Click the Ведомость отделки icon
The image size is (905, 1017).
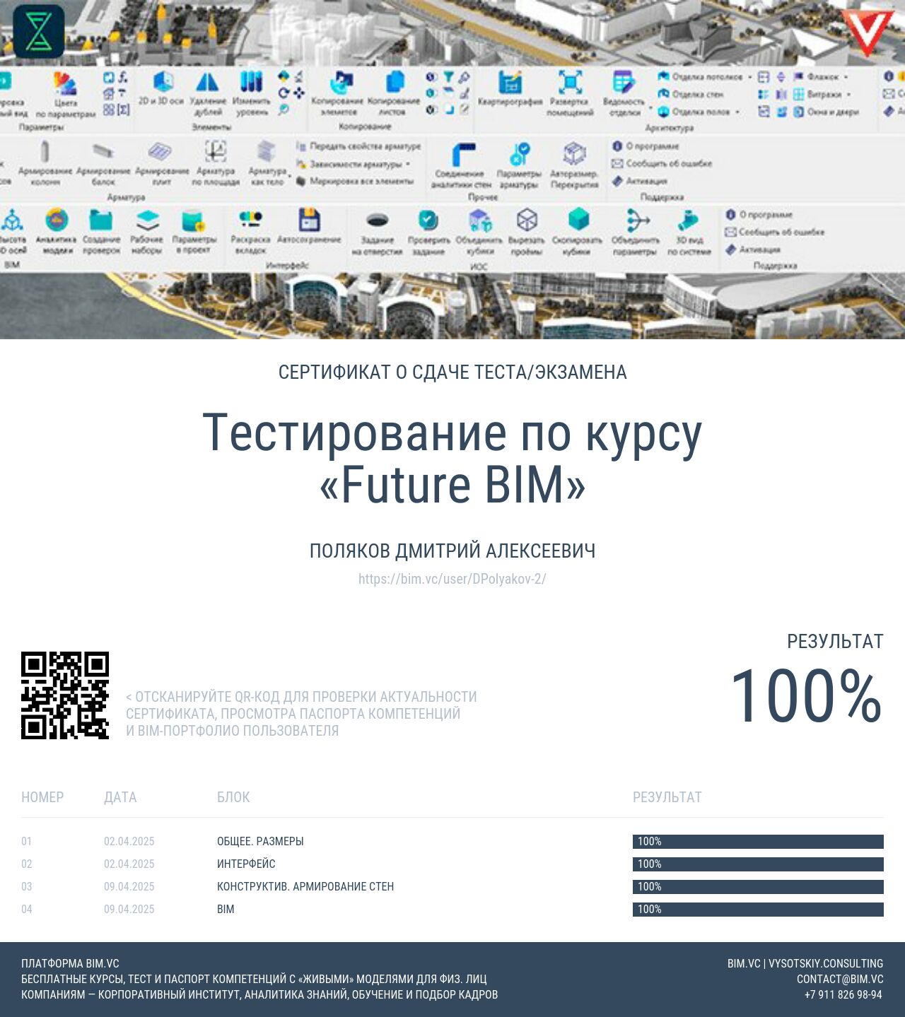coord(623,82)
